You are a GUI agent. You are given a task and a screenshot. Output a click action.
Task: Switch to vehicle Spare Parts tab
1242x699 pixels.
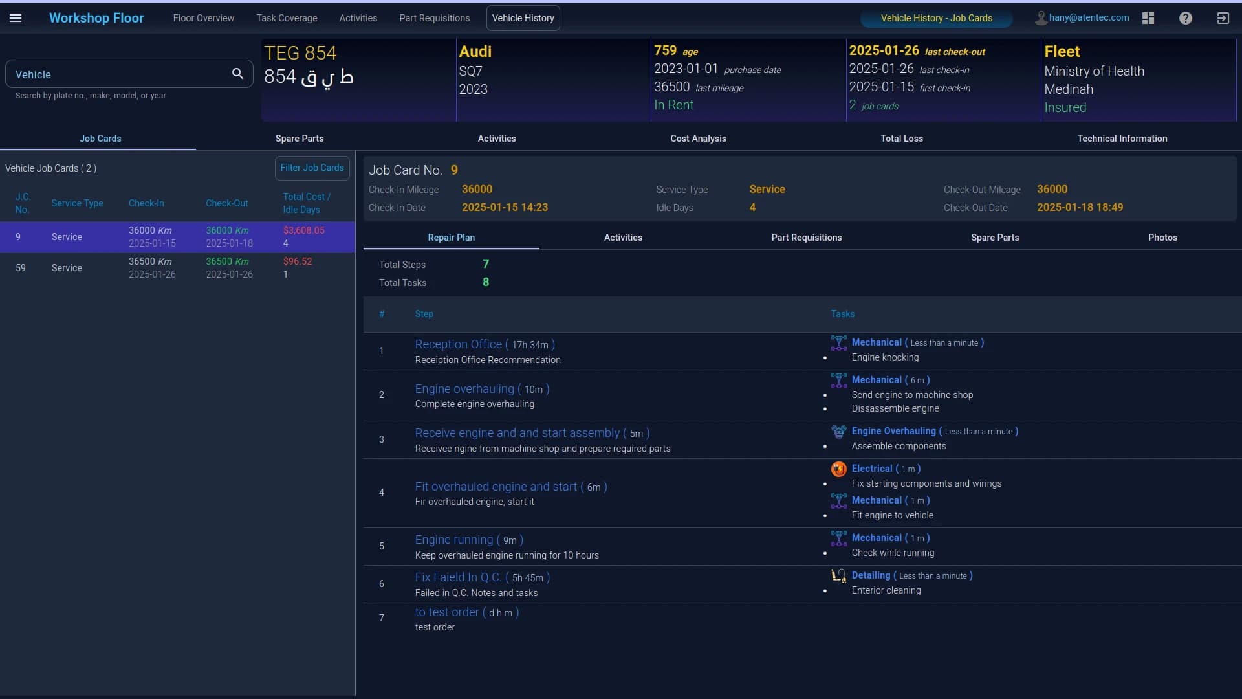(300, 139)
